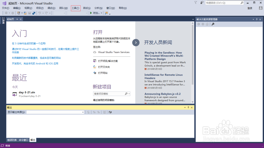This screenshot has height=148, width=264.
Task: Click the single Save disk icon
Action: [x=30, y=13]
